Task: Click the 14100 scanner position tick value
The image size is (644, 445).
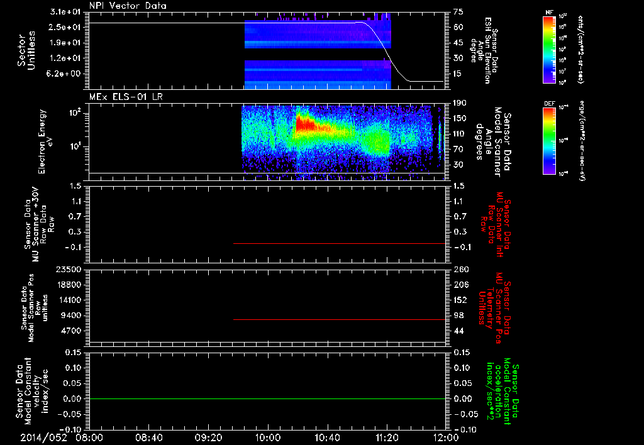Action: [x=68, y=300]
